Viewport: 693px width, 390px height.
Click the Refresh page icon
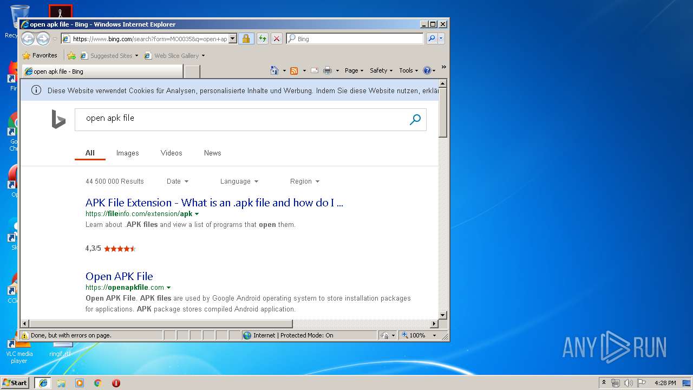point(262,38)
